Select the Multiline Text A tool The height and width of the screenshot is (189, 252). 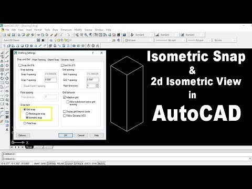(7, 130)
